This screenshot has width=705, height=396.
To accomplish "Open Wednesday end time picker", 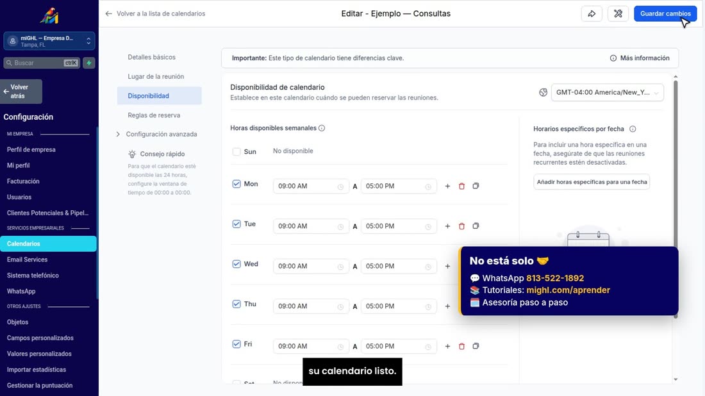I will click(399, 266).
